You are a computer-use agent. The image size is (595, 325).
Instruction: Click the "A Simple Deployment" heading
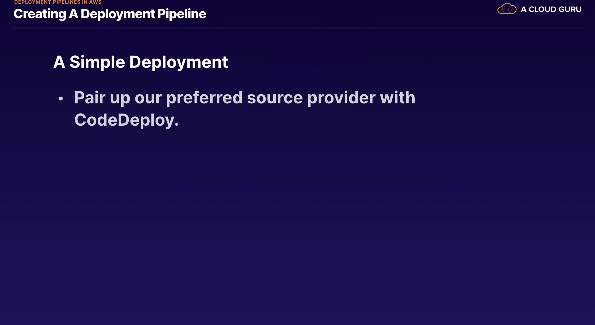pos(141,62)
